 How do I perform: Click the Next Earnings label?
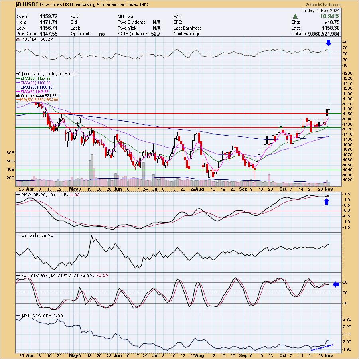187,34
